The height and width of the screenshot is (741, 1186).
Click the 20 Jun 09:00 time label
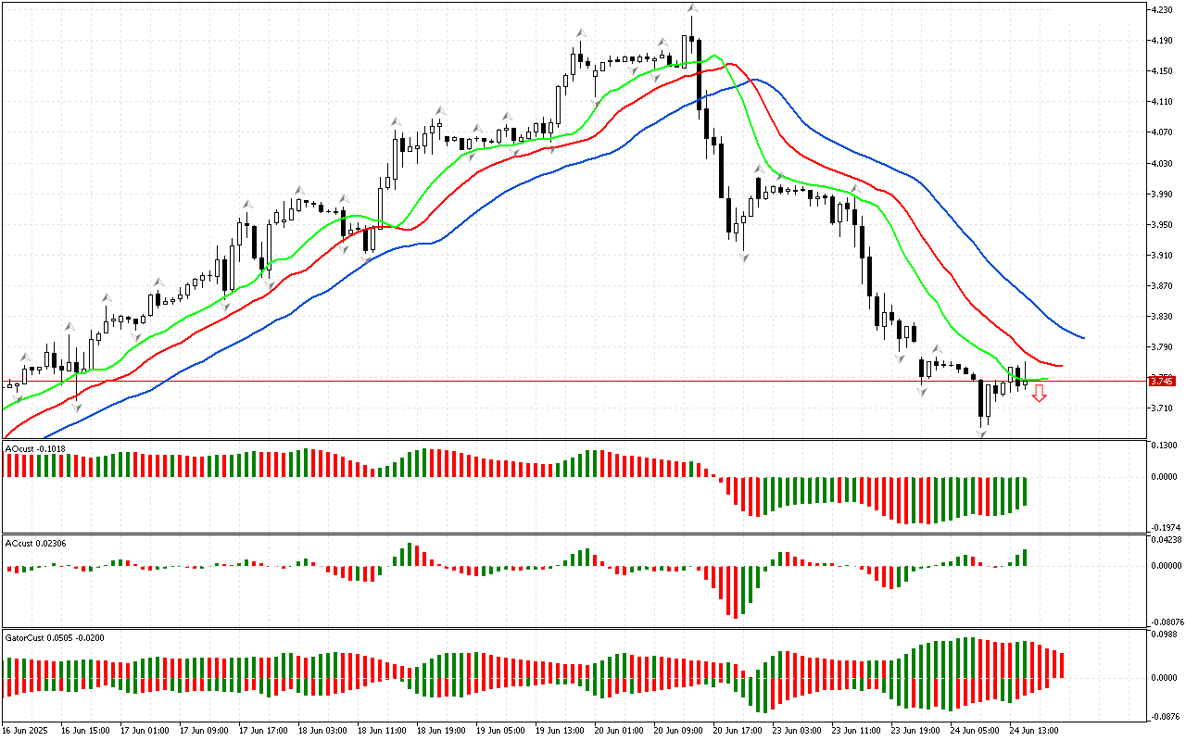[676, 730]
